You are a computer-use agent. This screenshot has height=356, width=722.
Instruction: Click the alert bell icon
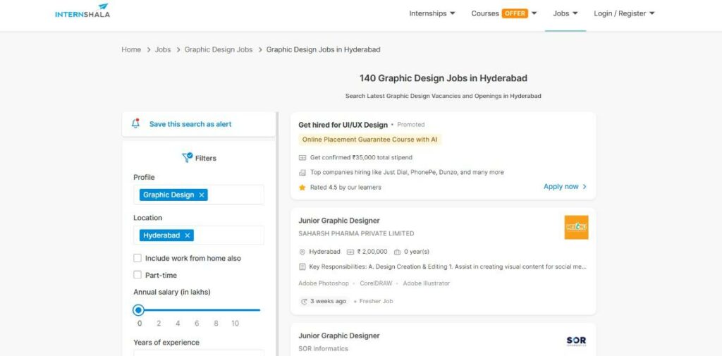pyautogui.click(x=135, y=123)
